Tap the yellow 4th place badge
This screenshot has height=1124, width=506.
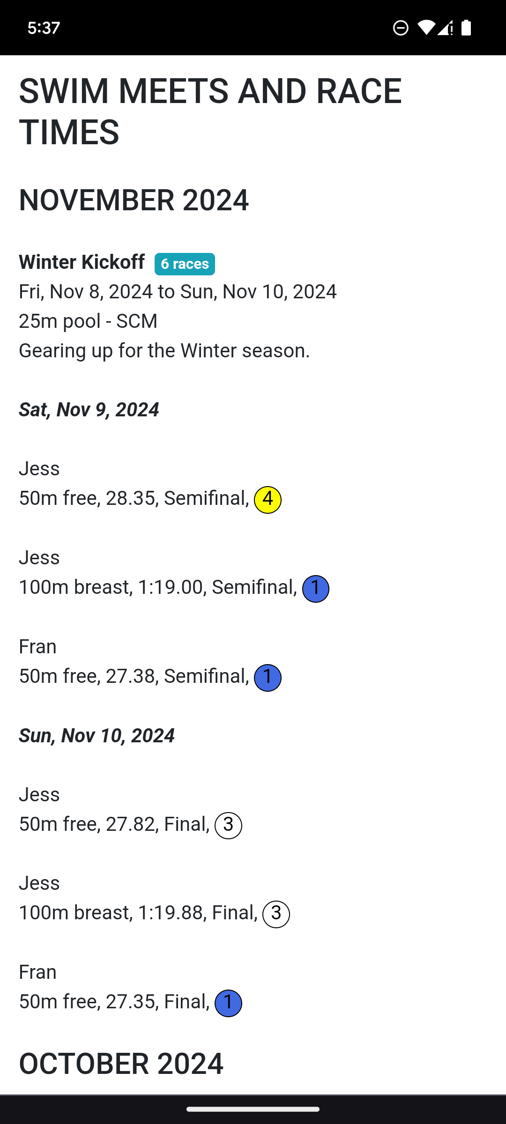coord(268,500)
